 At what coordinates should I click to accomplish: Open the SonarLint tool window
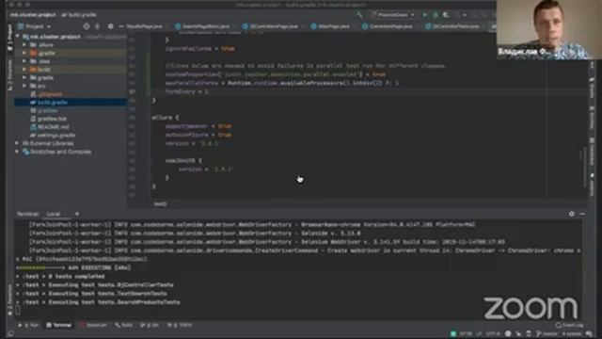[93, 325]
